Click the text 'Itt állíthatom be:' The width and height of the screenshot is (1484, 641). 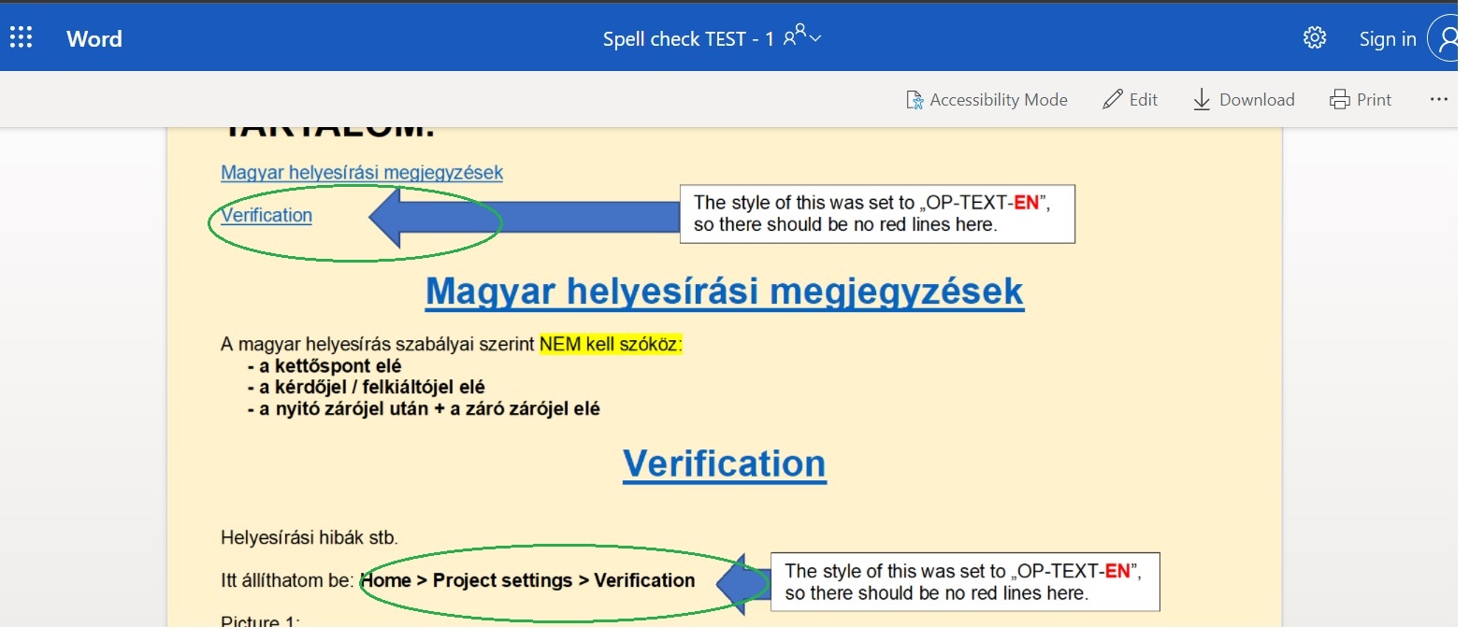coord(287,580)
